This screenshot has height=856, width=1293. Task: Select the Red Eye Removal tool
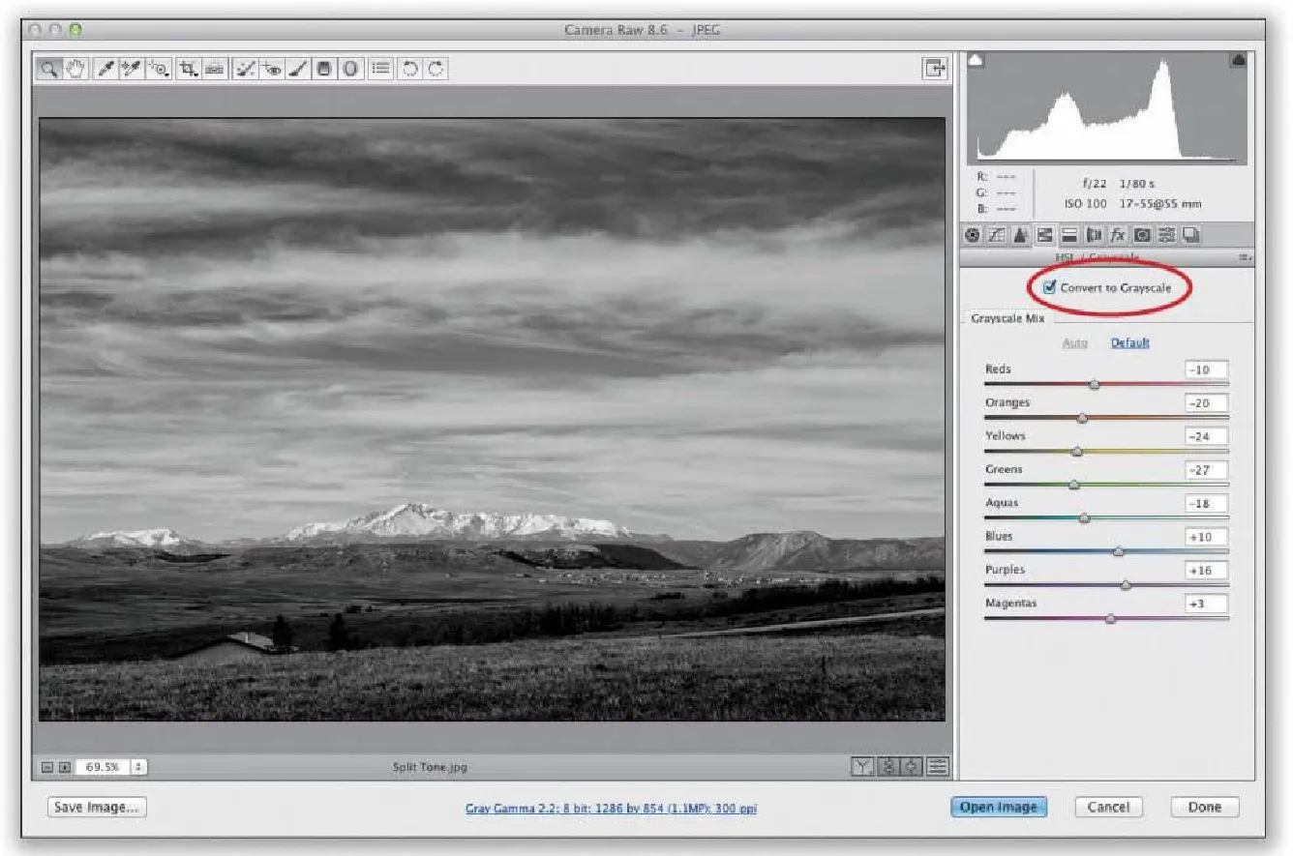(x=272, y=68)
